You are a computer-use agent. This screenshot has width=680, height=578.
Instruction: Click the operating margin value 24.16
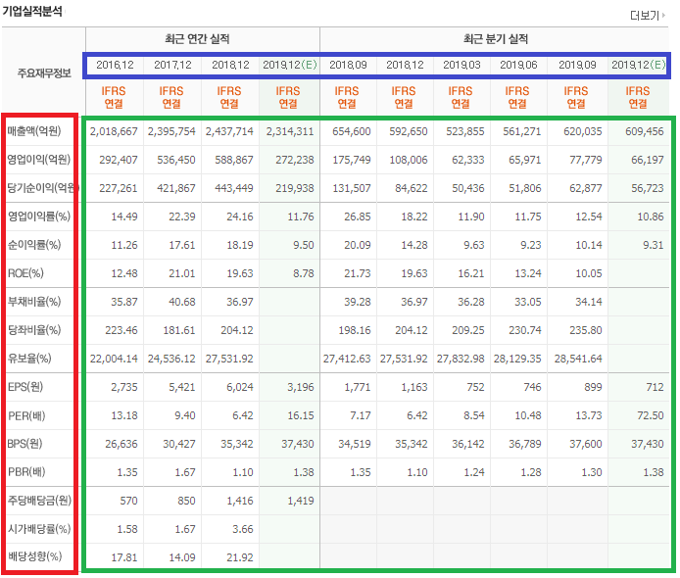(240, 217)
